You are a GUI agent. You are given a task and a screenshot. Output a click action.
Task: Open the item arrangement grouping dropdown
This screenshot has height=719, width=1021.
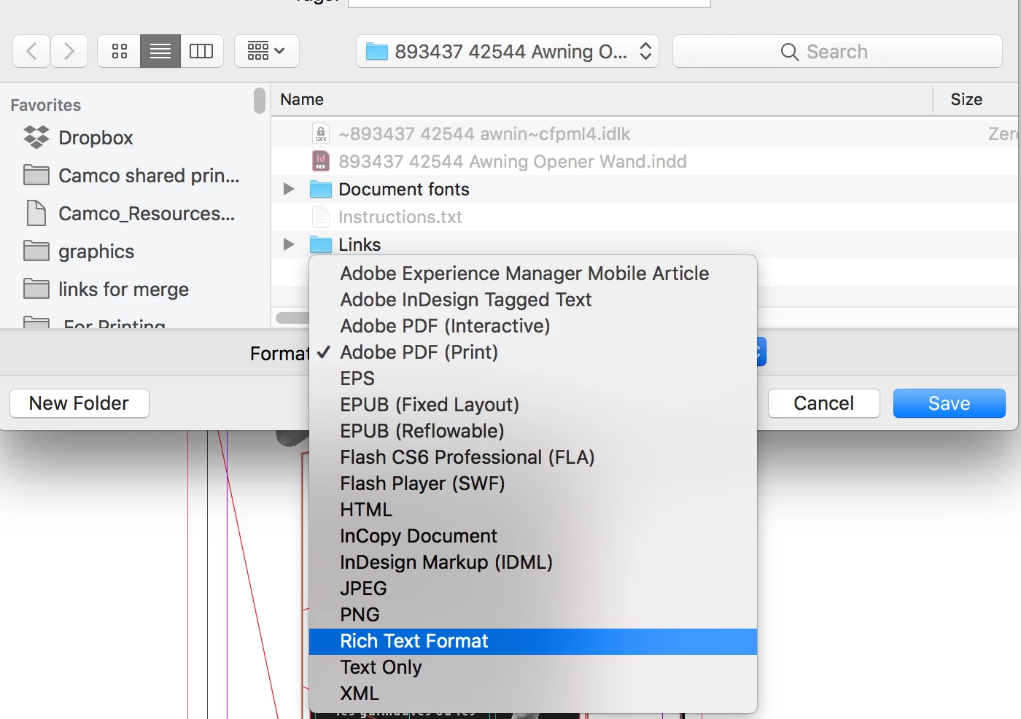(266, 51)
